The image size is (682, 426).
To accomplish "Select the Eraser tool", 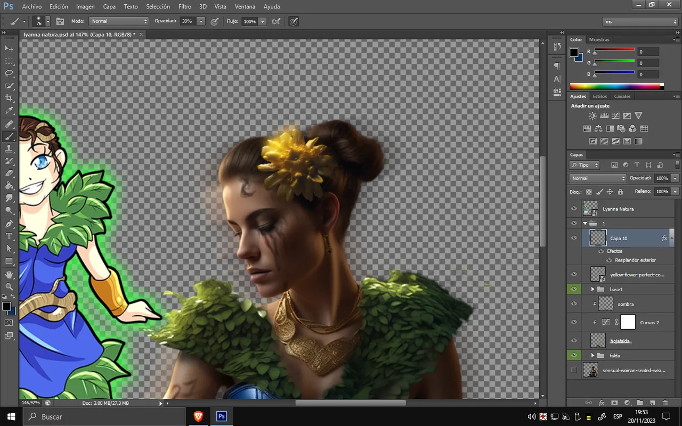I will [9, 173].
